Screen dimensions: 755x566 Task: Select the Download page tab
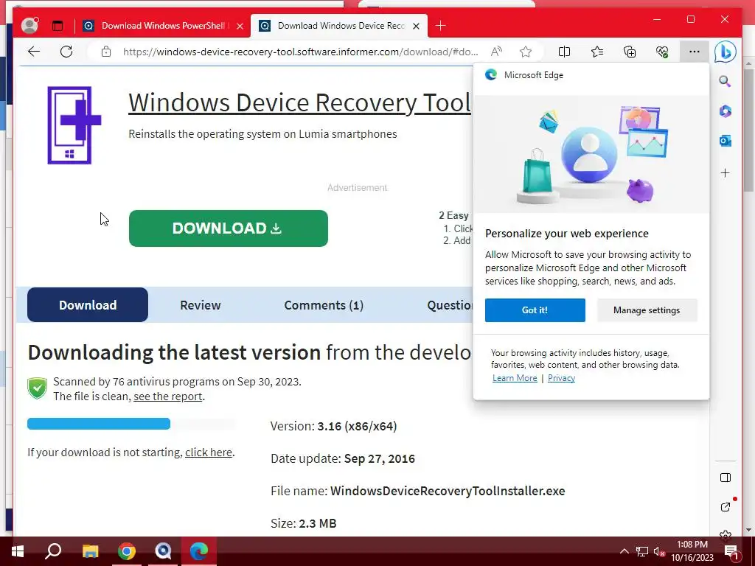88,304
